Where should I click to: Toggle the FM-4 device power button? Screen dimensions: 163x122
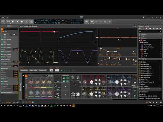26,76
